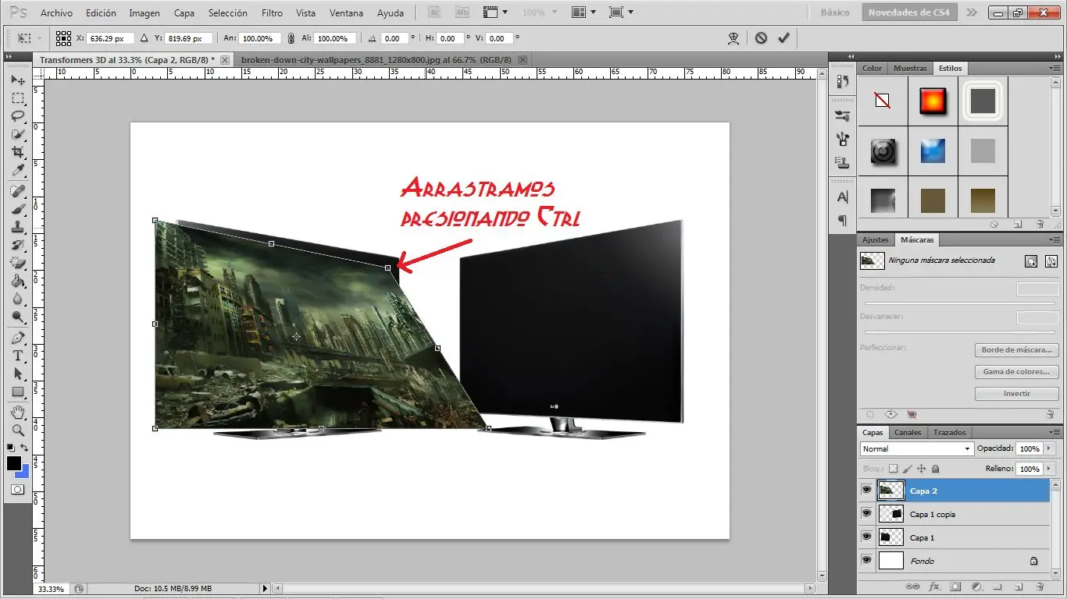Click the Básico workspace button
This screenshot has height=599, width=1067.
coord(835,12)
